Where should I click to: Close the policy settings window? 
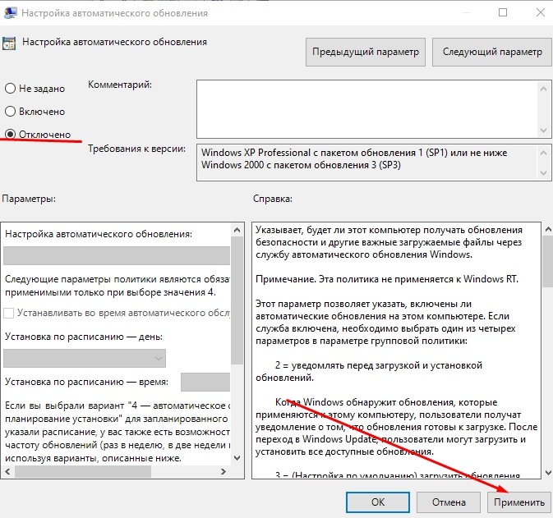tap(541, 12)
